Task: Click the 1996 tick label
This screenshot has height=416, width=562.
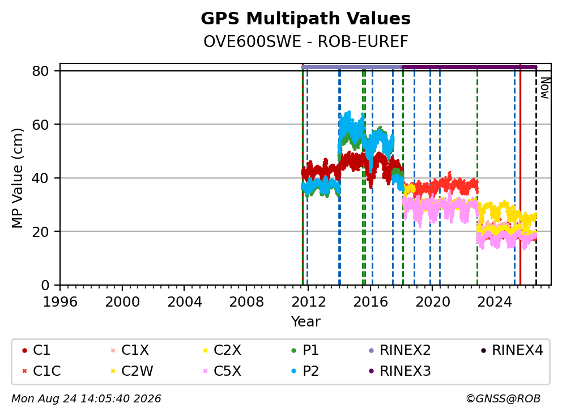Action: 60,302
